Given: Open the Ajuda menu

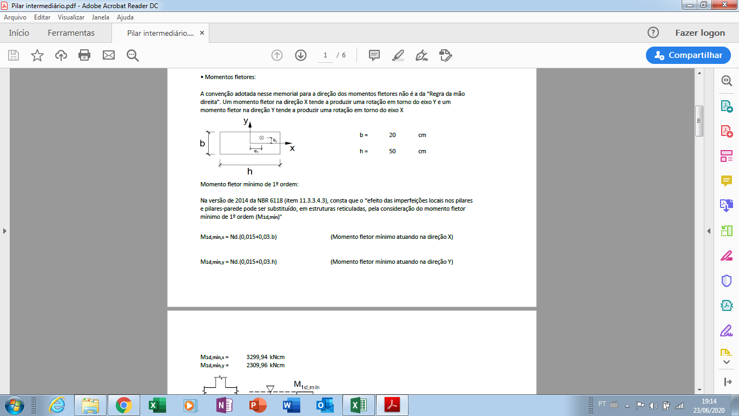Looking at the screenshot, I should (125, 17).
